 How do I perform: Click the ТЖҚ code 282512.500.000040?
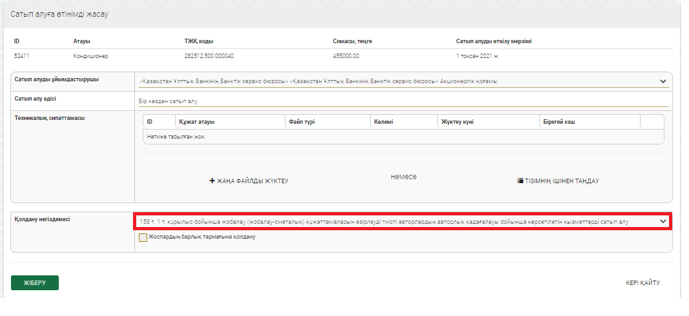tap(209, 56)
